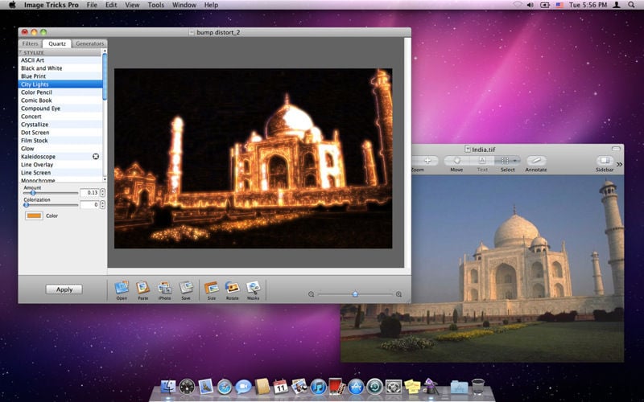The height and width of the screenshot is (402, 644).
Task: Toggle the toolbar pill button in India.tif title bar
Action: coord(616,149)
